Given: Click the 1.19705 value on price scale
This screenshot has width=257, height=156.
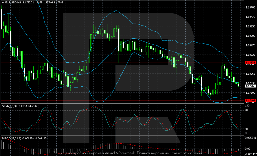Looking at the screenshot, I should [251, 7].
